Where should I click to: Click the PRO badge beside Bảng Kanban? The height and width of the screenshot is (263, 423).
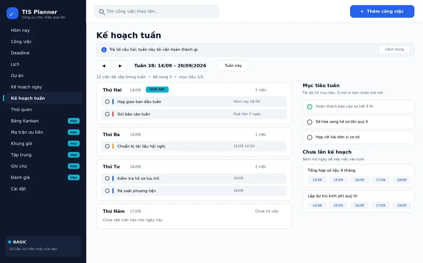click(74, 121)
